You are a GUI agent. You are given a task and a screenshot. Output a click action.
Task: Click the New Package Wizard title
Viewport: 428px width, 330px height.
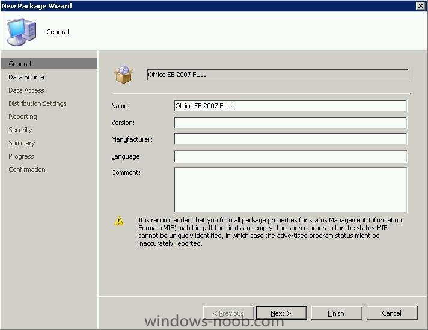[37, 6]
